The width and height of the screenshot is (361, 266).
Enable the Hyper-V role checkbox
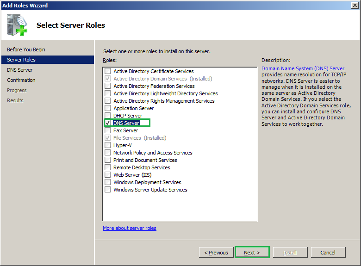pyautogui.click(x=108, y=145)
